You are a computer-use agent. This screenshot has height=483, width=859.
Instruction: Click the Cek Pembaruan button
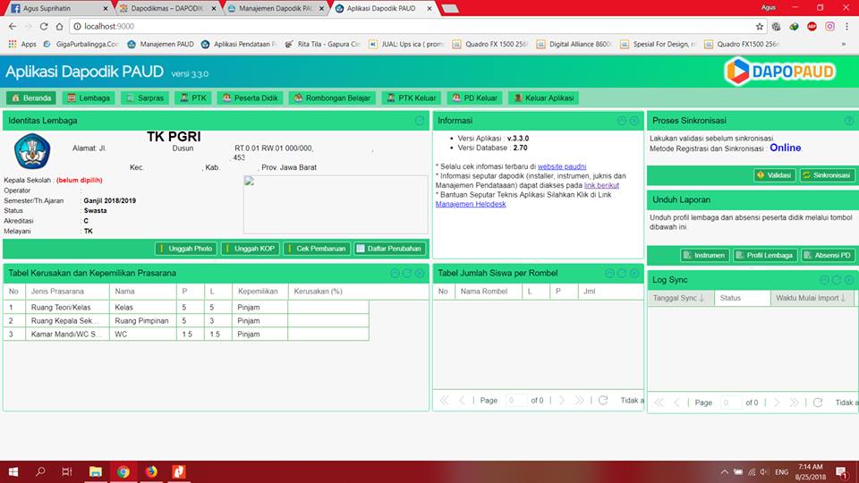(317, 249)
